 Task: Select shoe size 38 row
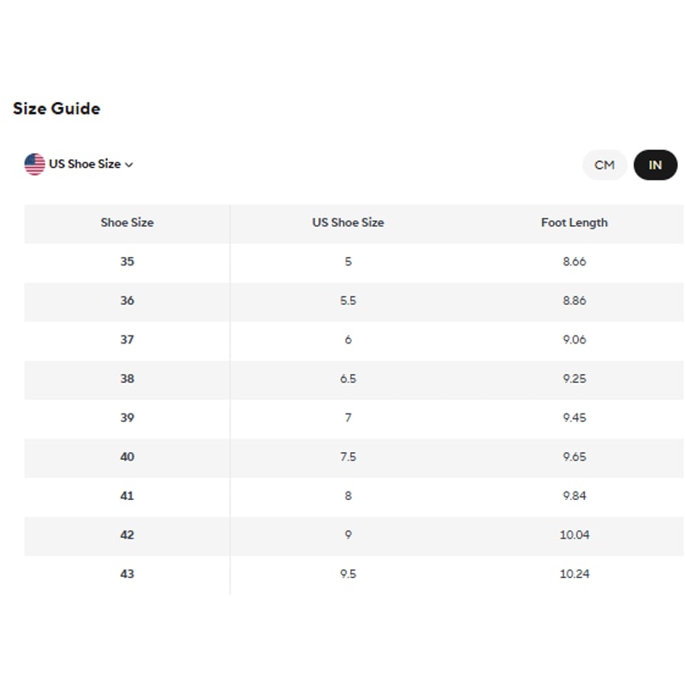tap(127, 378)
